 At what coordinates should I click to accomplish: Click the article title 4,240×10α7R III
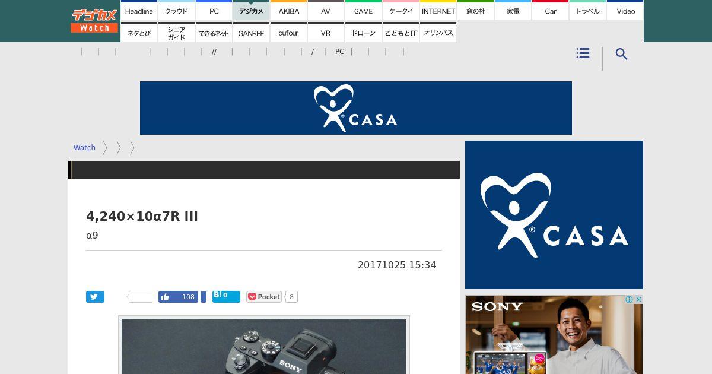tap(142, 217)
